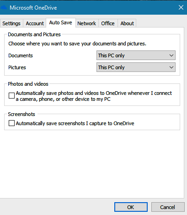
Task: Enable automatically saving photos and videos to OneDrive
Action: click(11, 96)
